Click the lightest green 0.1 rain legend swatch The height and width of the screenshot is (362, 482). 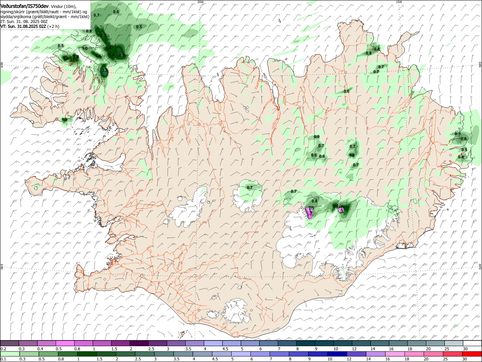9,354
